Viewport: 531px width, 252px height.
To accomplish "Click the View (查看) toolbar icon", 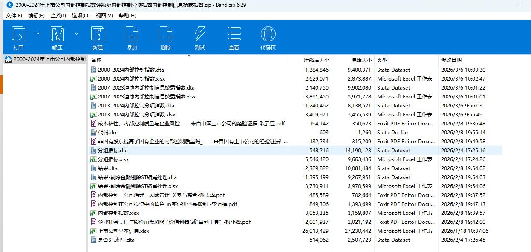I will click(234, 35).
